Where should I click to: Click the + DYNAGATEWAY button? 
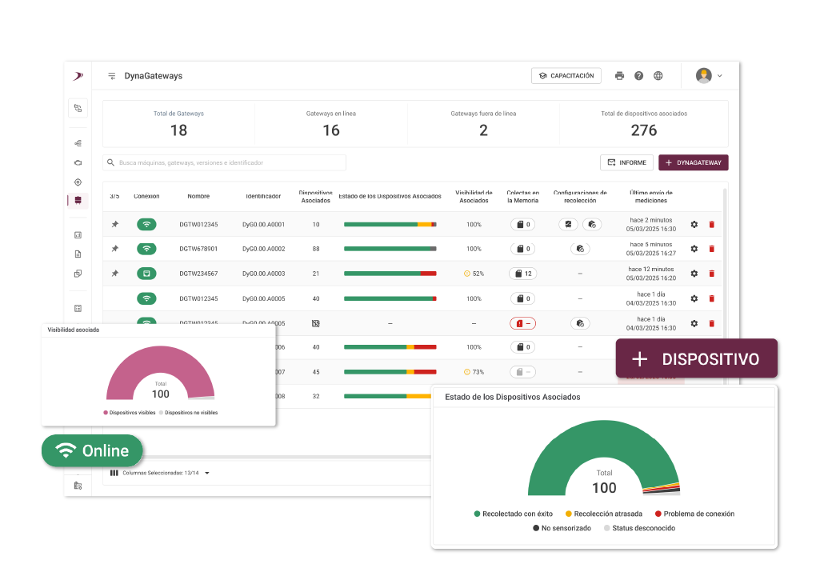coord(694,162)
